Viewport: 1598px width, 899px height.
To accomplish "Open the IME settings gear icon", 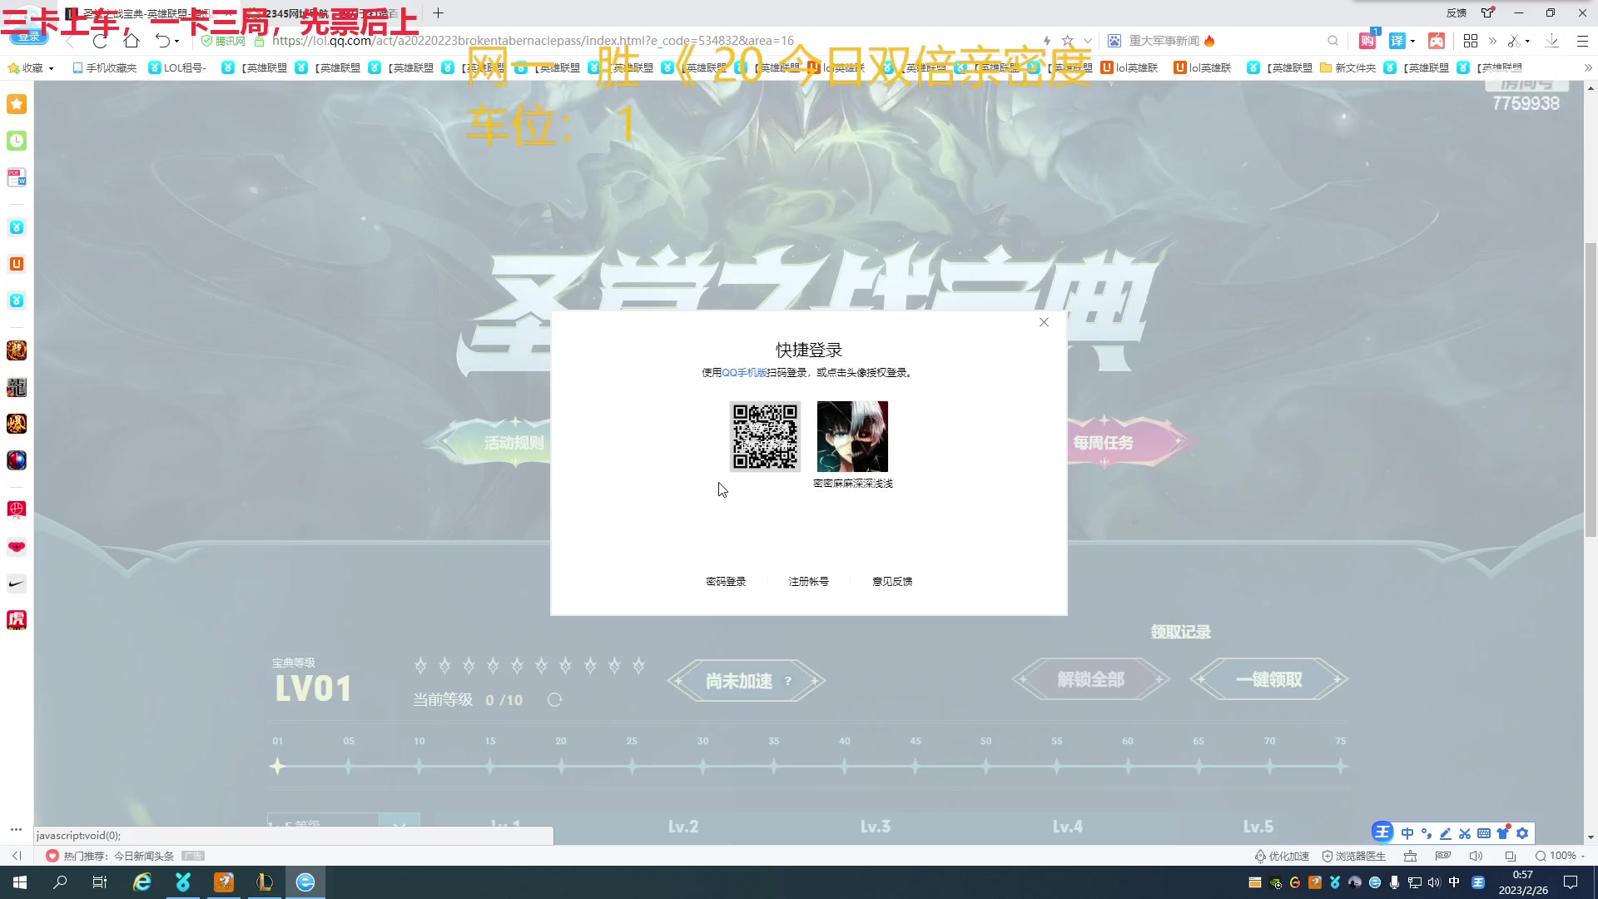I will (1522, 833).
